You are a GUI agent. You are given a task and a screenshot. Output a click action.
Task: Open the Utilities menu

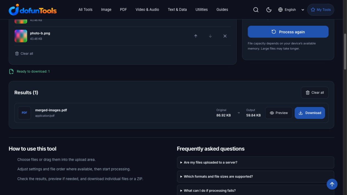pos(202,10)
